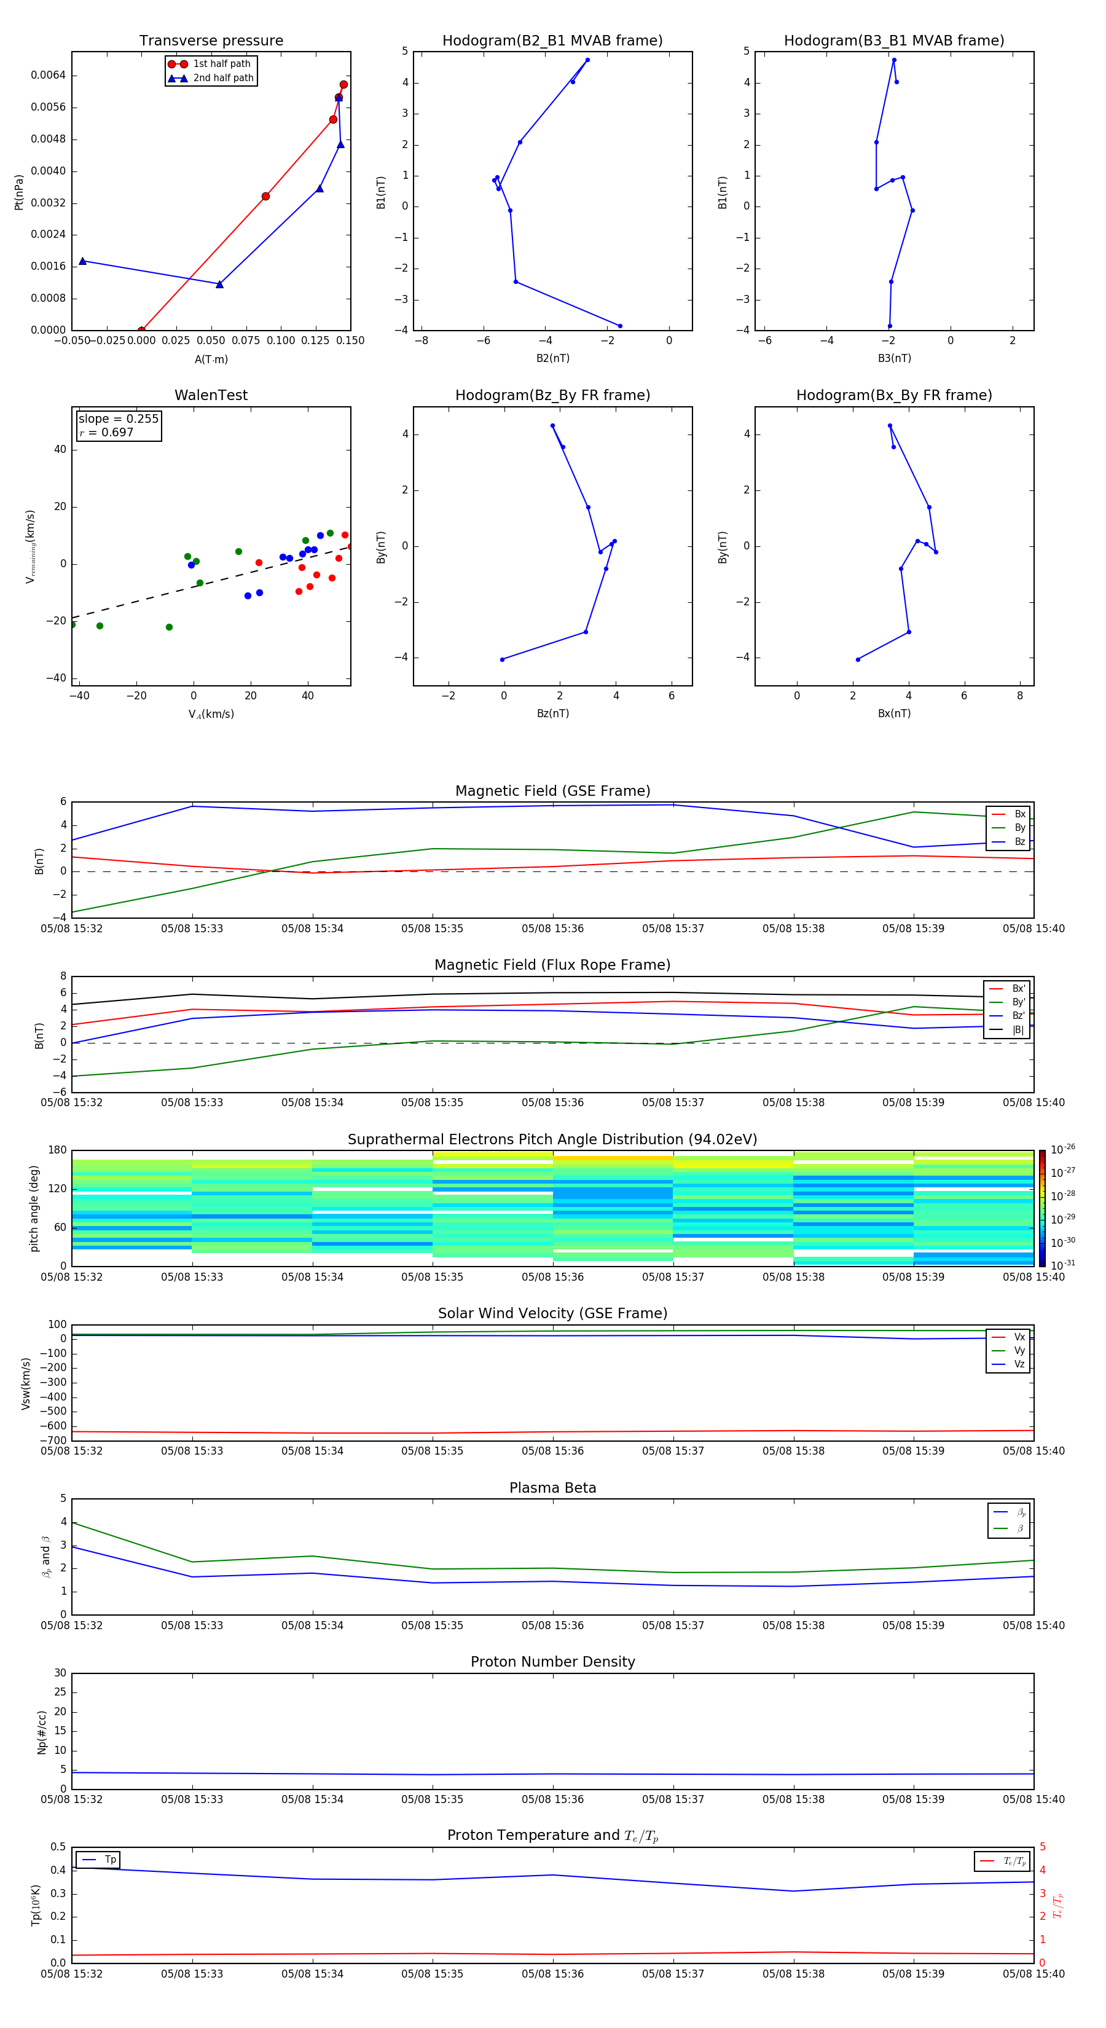Image resolution: width=1106 pixels, height=2028 pixels.
Task: Click '0.0064' tick on Transverse pressure axis
Action: 48,76
